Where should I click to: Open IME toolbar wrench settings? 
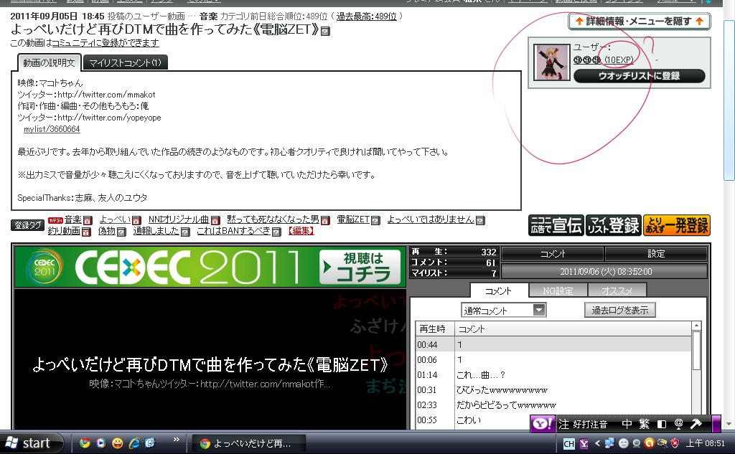click(x=696, y=424)
